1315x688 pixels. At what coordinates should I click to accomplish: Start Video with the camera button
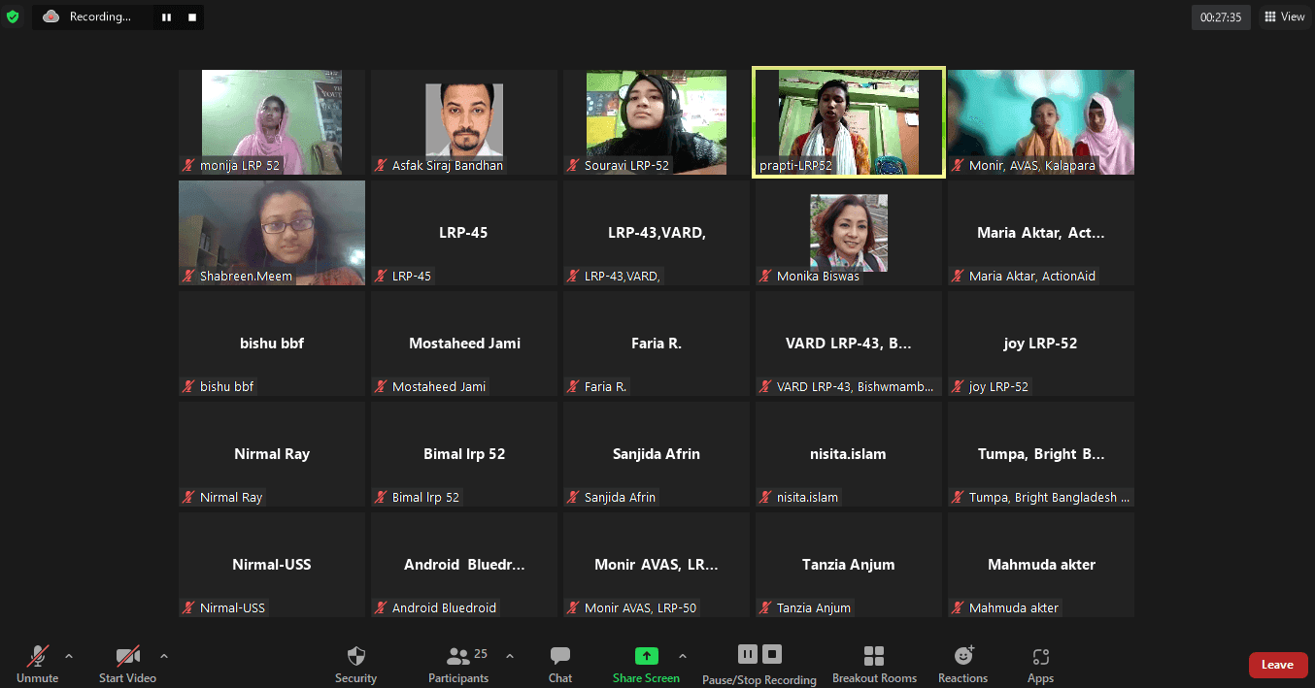[127, 656]
